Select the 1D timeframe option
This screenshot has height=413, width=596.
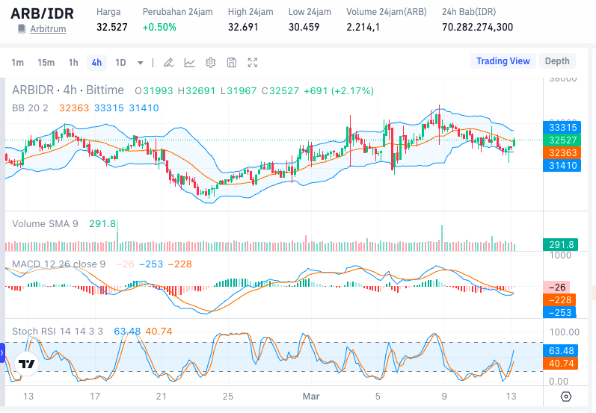coord(120,63)
